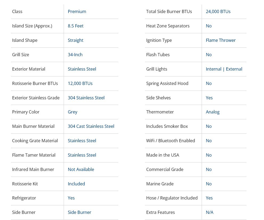Click the Premium class link

tap(77, 11)
